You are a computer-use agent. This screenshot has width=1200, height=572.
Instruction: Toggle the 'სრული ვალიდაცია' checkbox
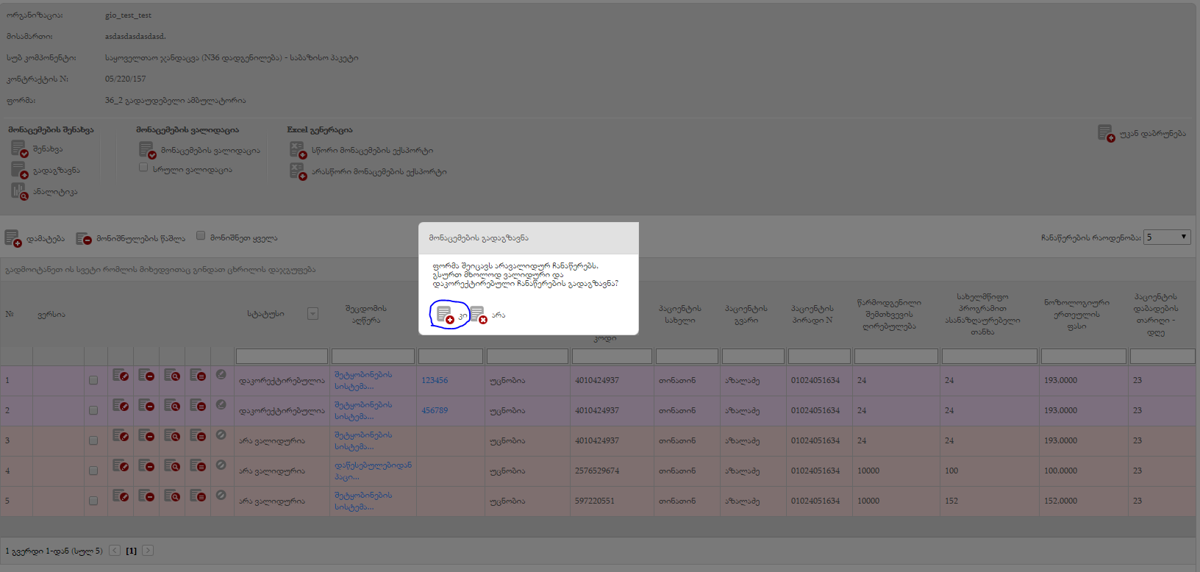143,168
